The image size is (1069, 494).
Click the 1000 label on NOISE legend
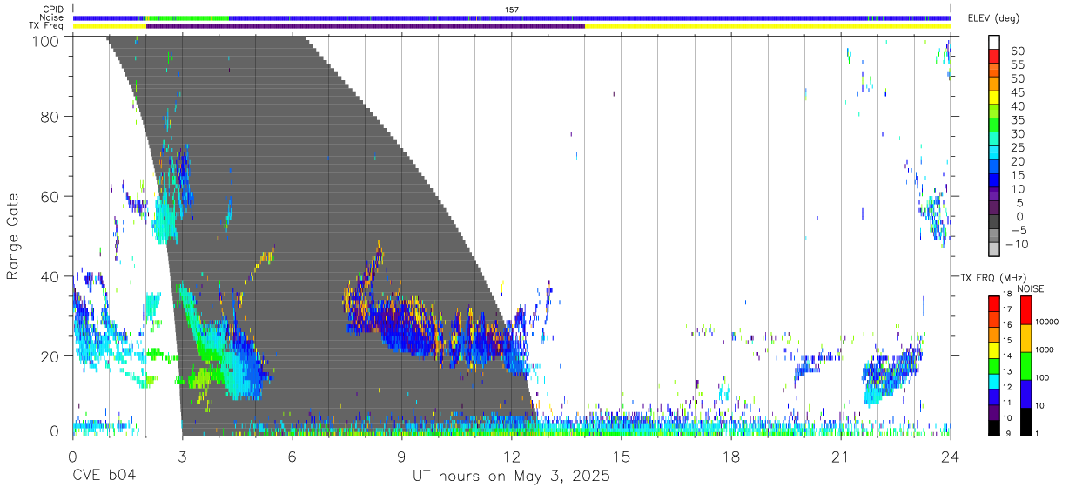coord(1043,349)
